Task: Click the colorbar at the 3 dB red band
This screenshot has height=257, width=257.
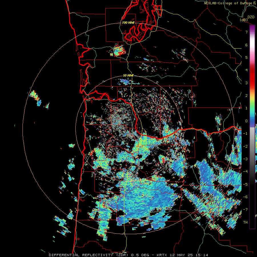Action: (252, 83)
